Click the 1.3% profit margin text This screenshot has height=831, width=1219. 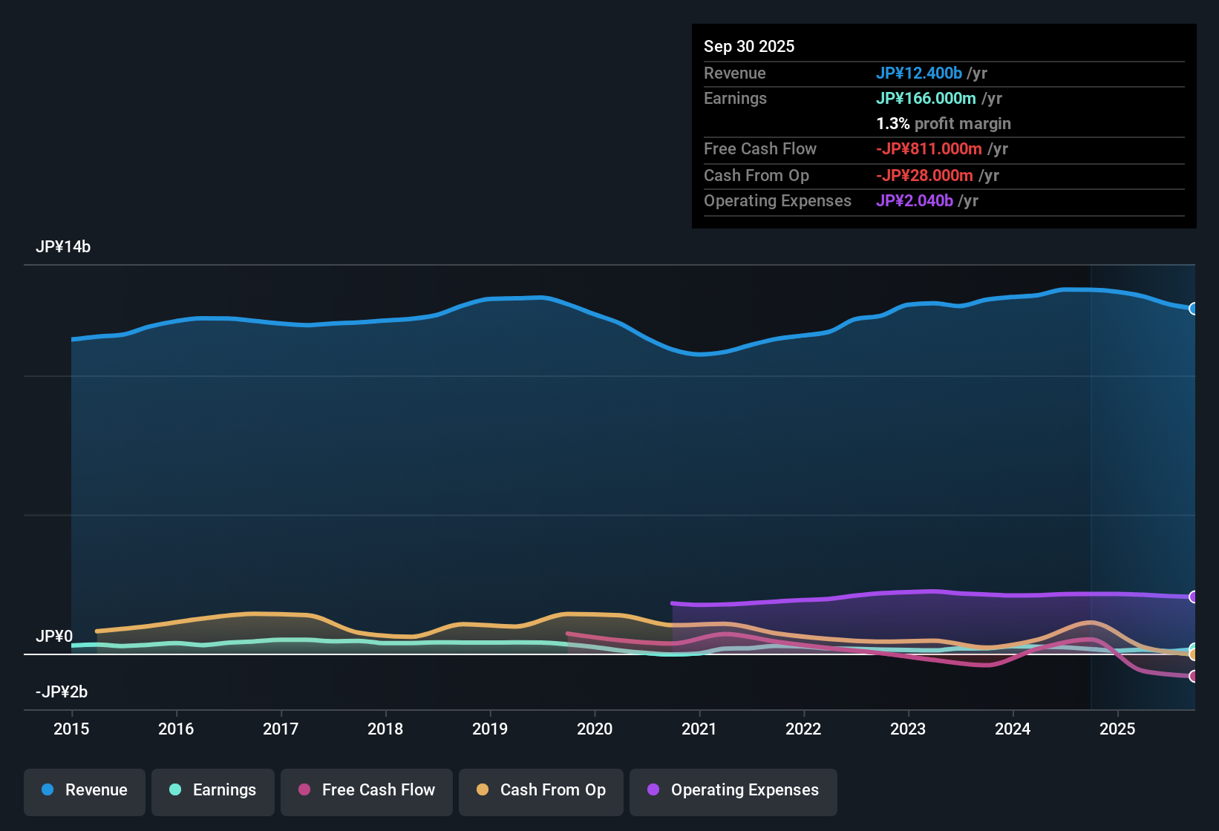[943, 123]
